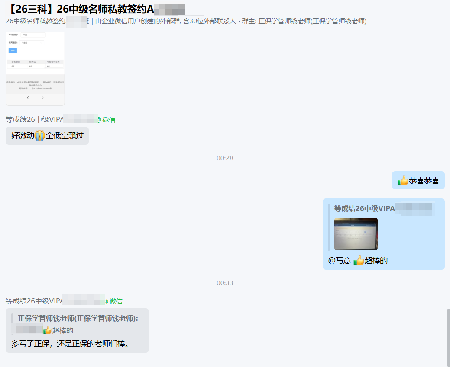Select the 恭喜恭喜 message bubble
The height and width of the screenshot is (367, 450).
(418, 181)
